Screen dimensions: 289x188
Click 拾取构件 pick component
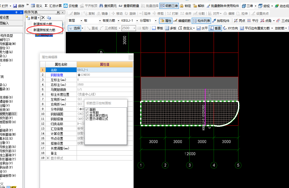click(x=221, y=21)
